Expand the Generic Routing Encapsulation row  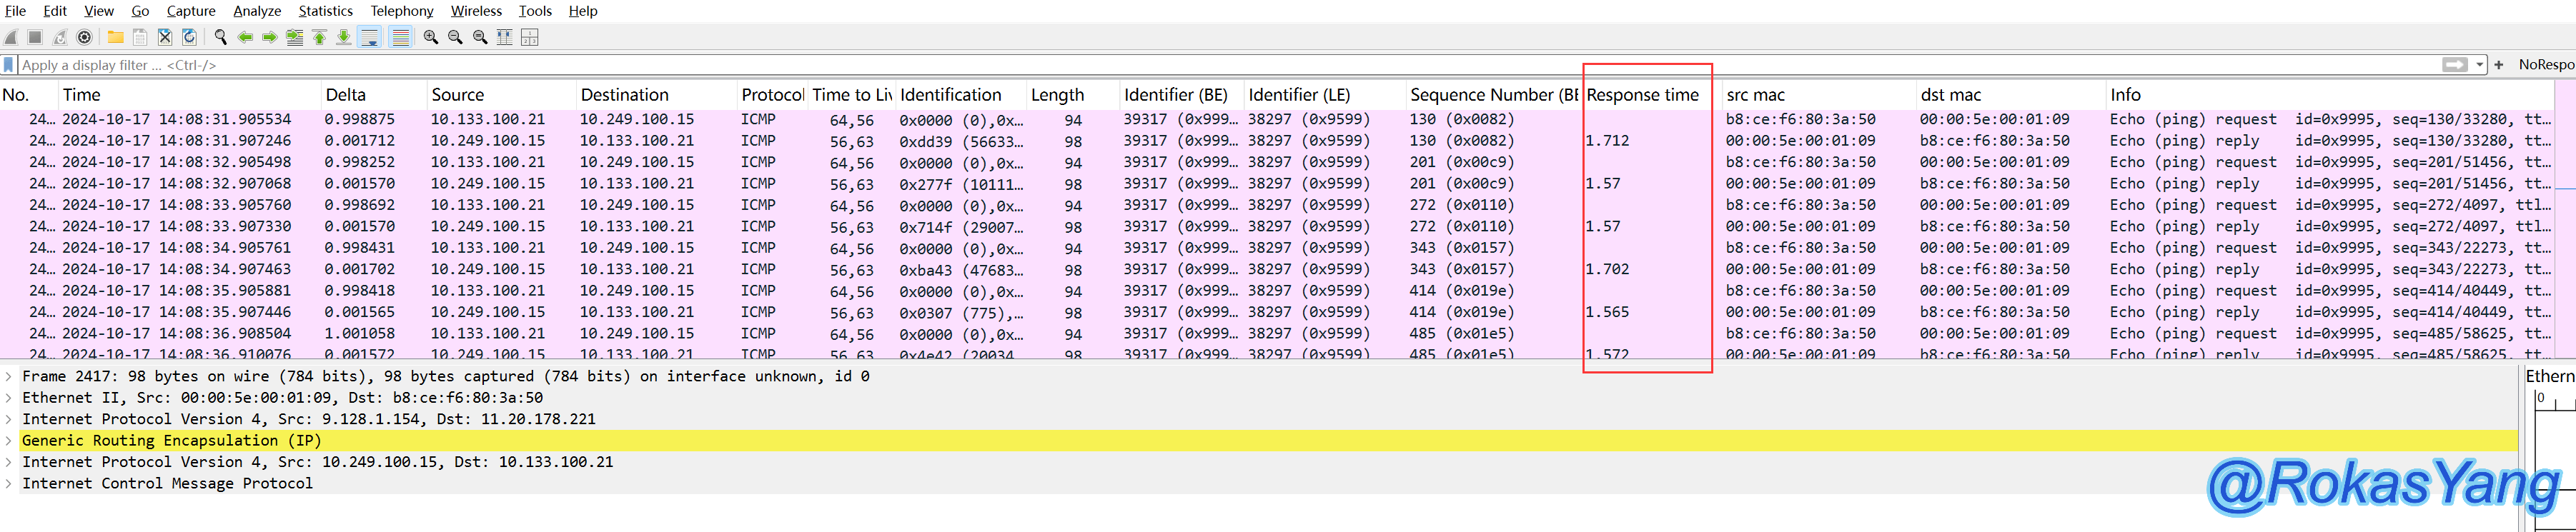(9, 441)
